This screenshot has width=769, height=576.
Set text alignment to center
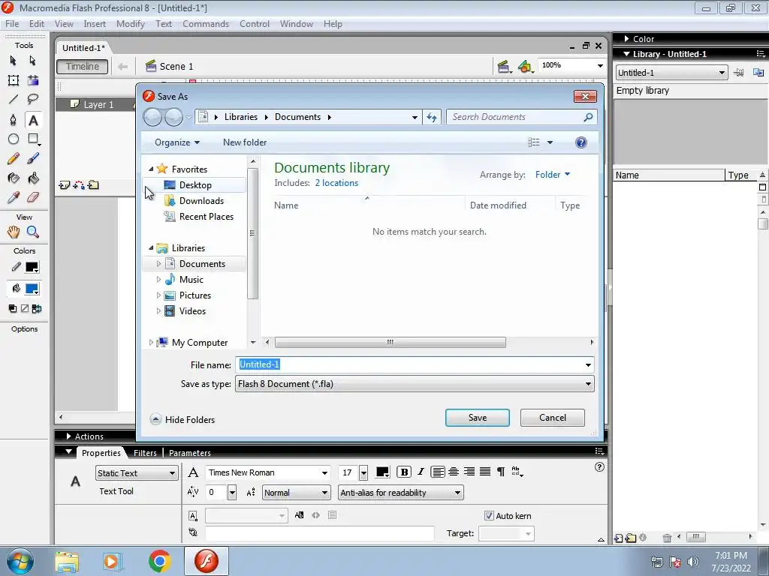(x=454, y=472)
